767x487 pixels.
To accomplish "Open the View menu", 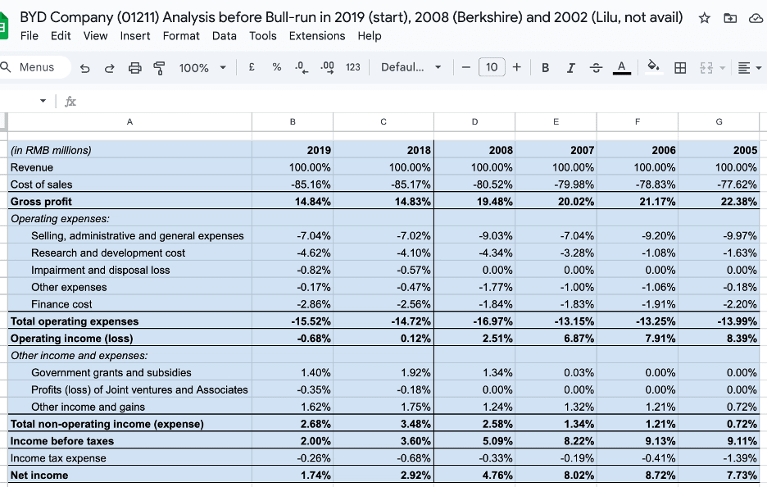I will pyautogui.click(x=95, y=36).
